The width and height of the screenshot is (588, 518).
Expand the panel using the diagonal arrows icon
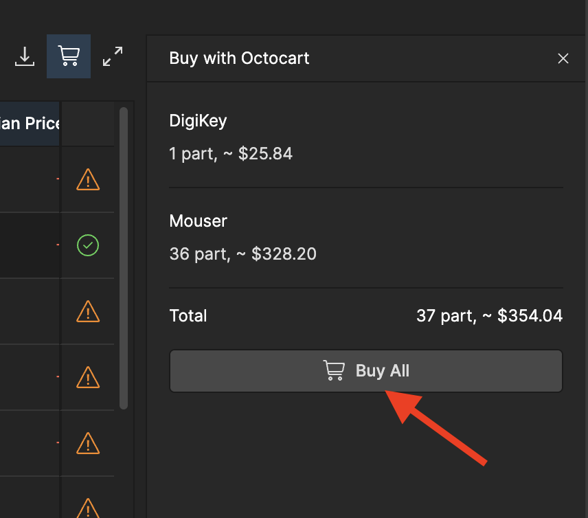pos(112,56)
